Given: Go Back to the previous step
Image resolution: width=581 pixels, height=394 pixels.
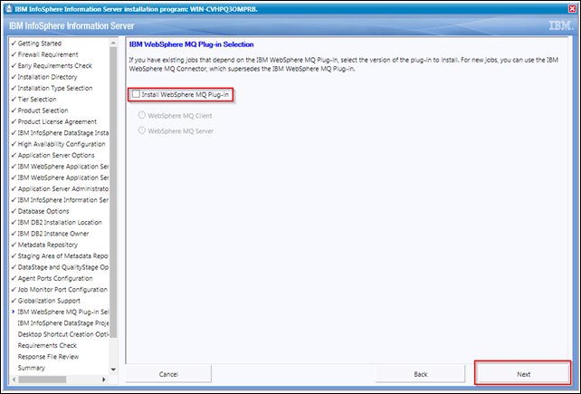Looking at the screenshot, I should 420,374.
